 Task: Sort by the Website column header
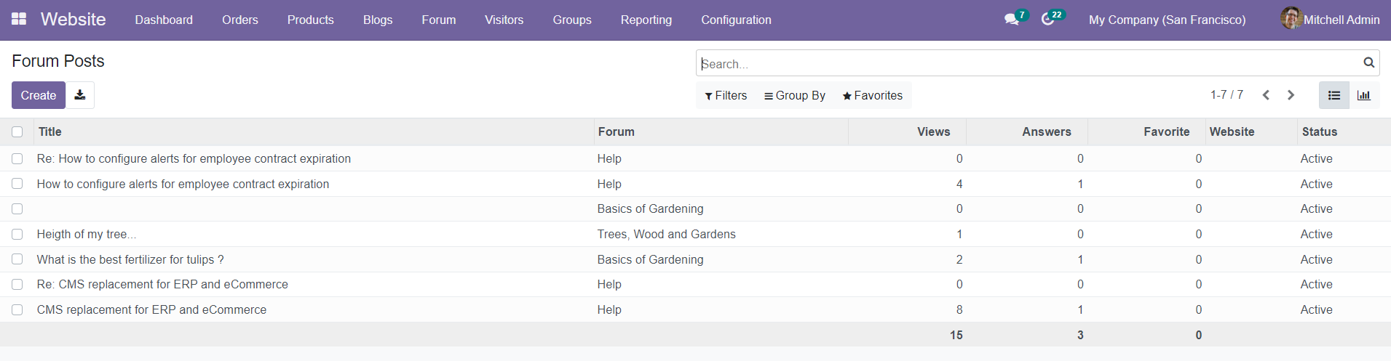click(x=1251, y=131)
